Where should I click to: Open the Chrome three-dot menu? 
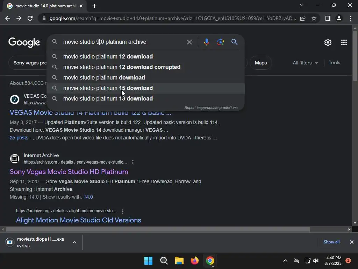[x=350, y=18]
